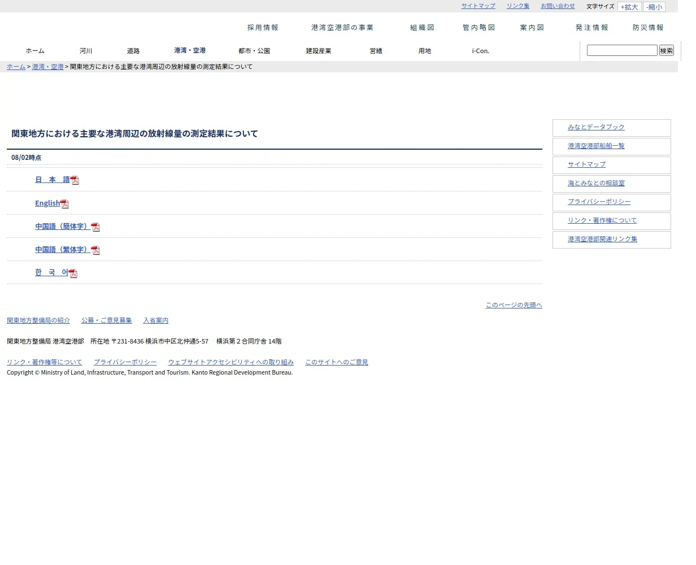Select 道路 in the navigation bar
Image resolution: width=696 pixels, height=565 pixels.
click(x=133, y=51)
